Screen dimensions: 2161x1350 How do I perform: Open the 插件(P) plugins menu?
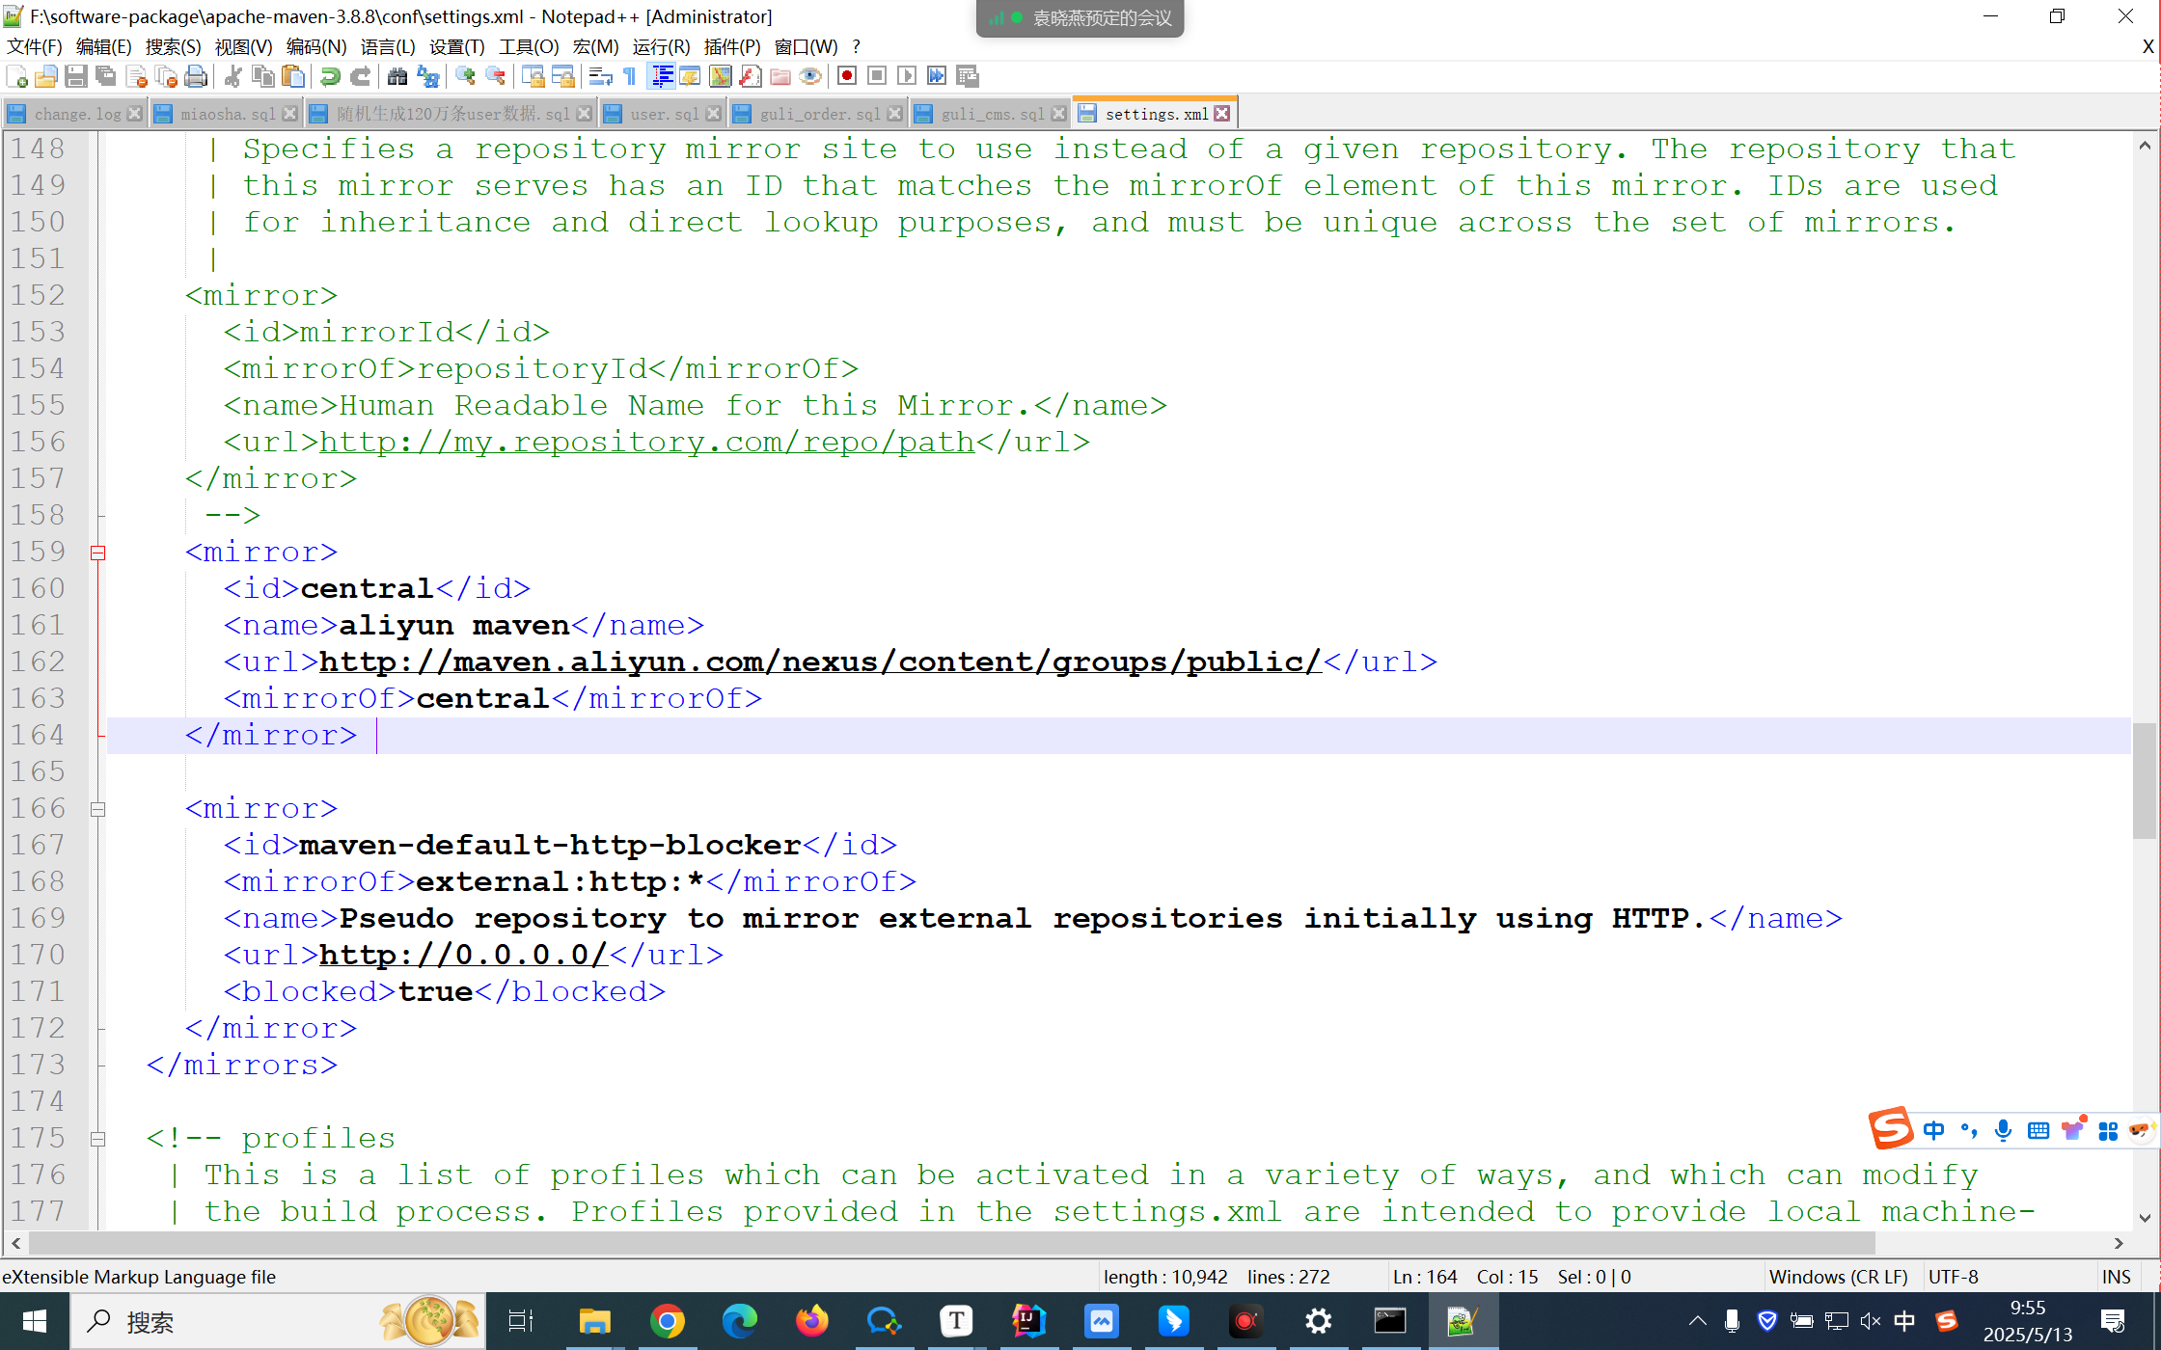point(731,46)
